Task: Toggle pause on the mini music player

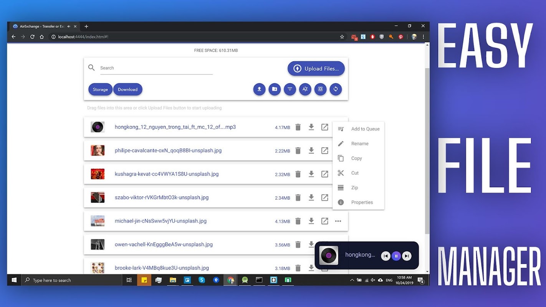Action: click(396, 256)
